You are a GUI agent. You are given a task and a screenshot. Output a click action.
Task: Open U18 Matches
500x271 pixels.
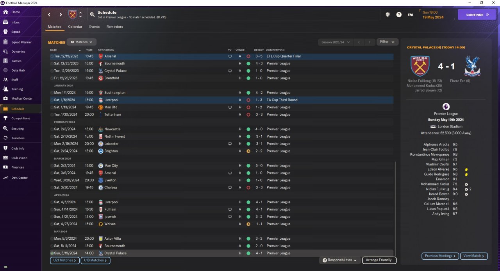point(96,260)
